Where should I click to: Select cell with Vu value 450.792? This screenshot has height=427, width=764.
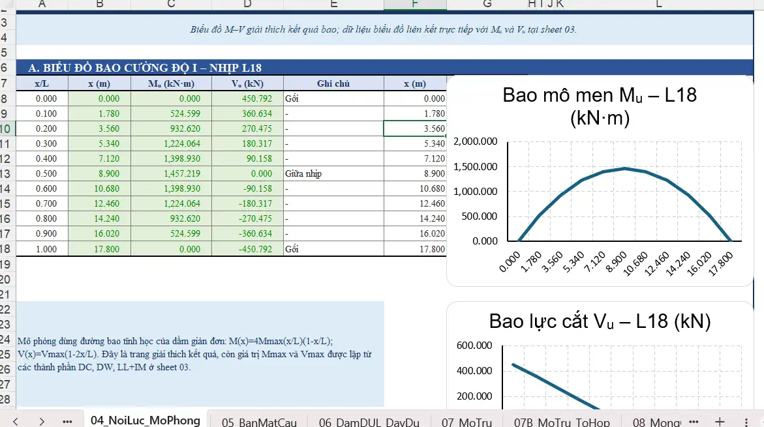click(247, 98)
